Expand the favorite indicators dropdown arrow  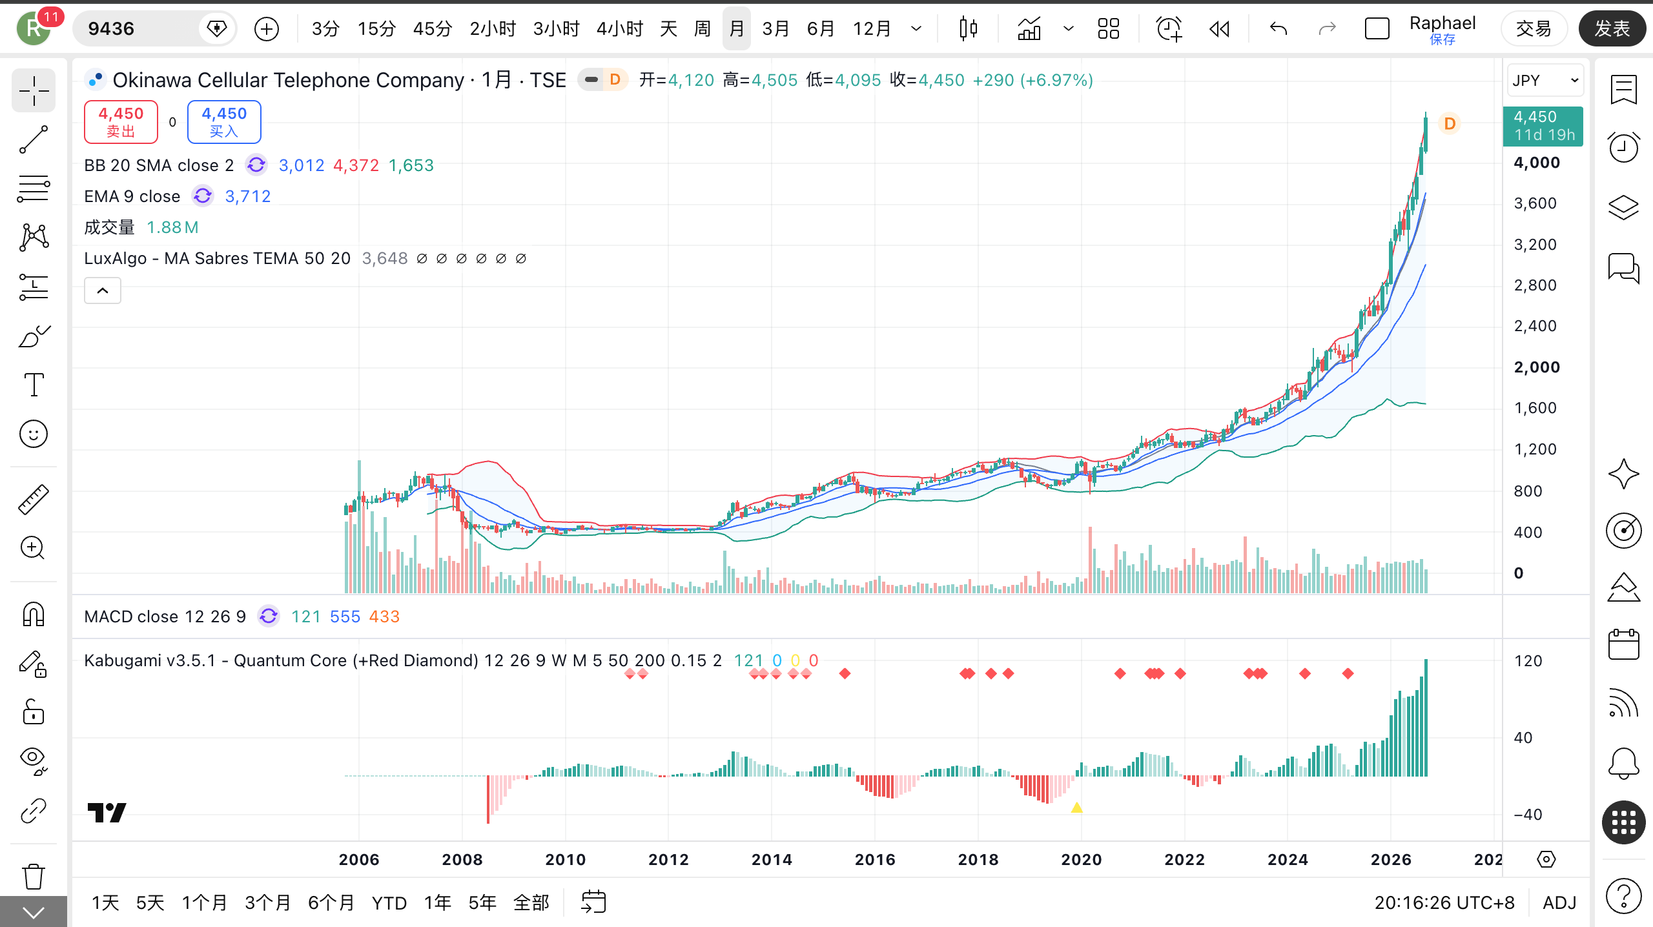(x=1069, y=28)
